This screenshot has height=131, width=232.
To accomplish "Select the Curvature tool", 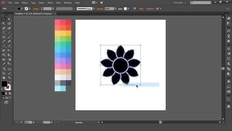I will [x=9, y=28].
